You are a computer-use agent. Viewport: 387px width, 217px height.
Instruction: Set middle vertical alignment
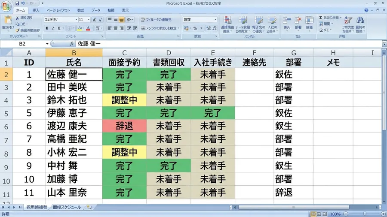116,20
